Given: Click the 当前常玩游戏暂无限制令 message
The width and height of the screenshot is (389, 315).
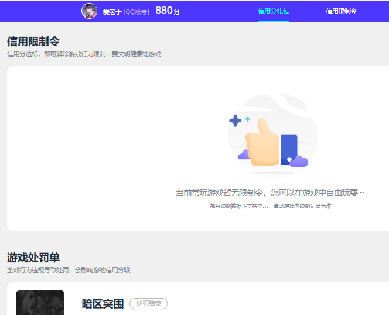Looking at the screenshot, I should tap(270, 193).
